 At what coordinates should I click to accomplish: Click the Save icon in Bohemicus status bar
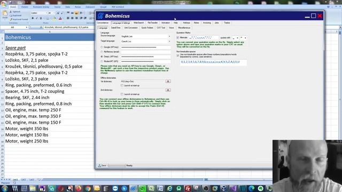pyautogui.click(x=99, y=165)
